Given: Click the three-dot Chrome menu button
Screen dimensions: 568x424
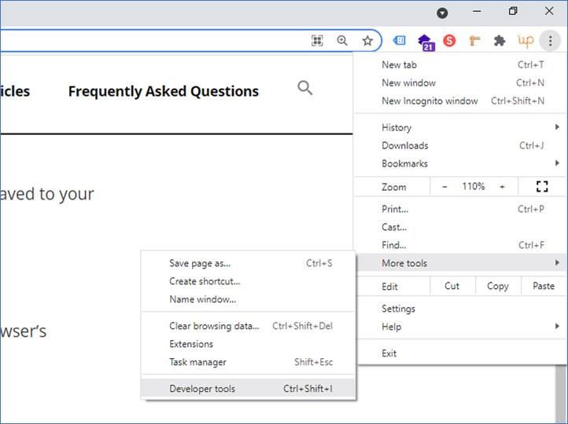Looking at the screenshot, I should [x=550, y=41].
